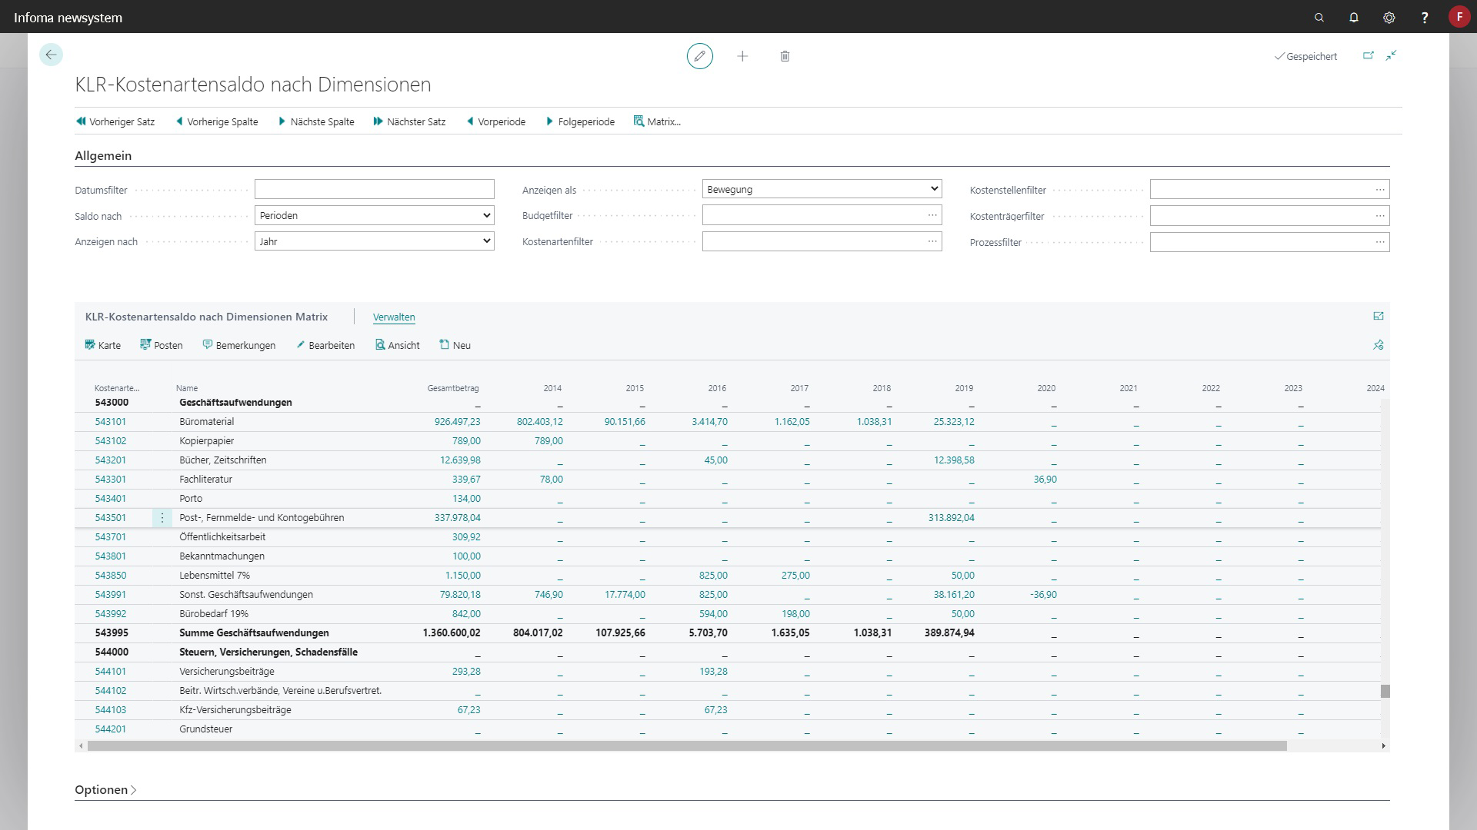Screen dimensions: 1477x830
Task: Click the Matrix pin icon
Action: click(1378, 345)
